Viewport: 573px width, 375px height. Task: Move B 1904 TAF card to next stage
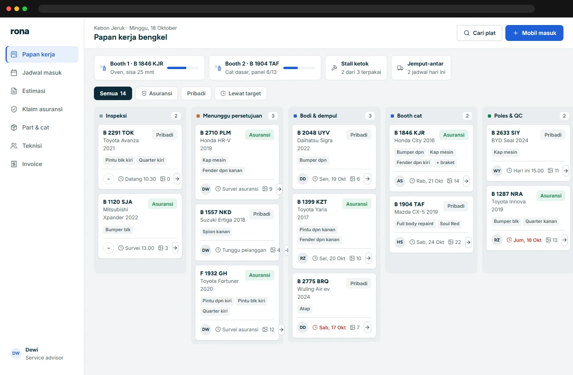pyautogui.click(x=468, y=242)
